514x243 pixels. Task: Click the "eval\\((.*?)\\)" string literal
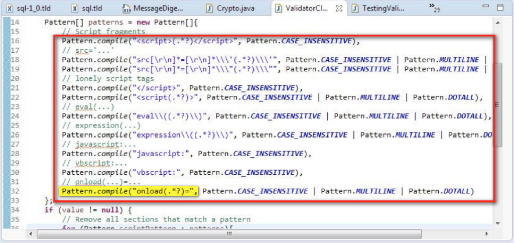click(171, 116)
